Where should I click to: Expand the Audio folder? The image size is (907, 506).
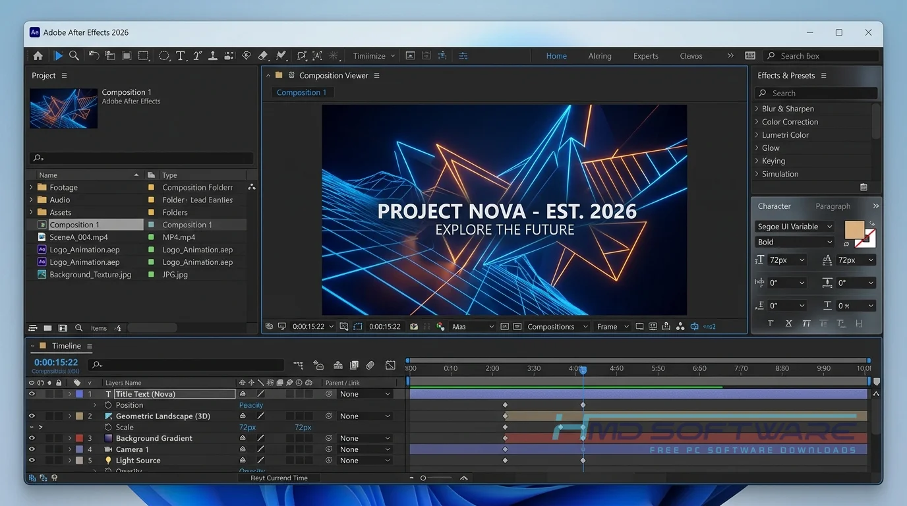click(x=31, y=200)
